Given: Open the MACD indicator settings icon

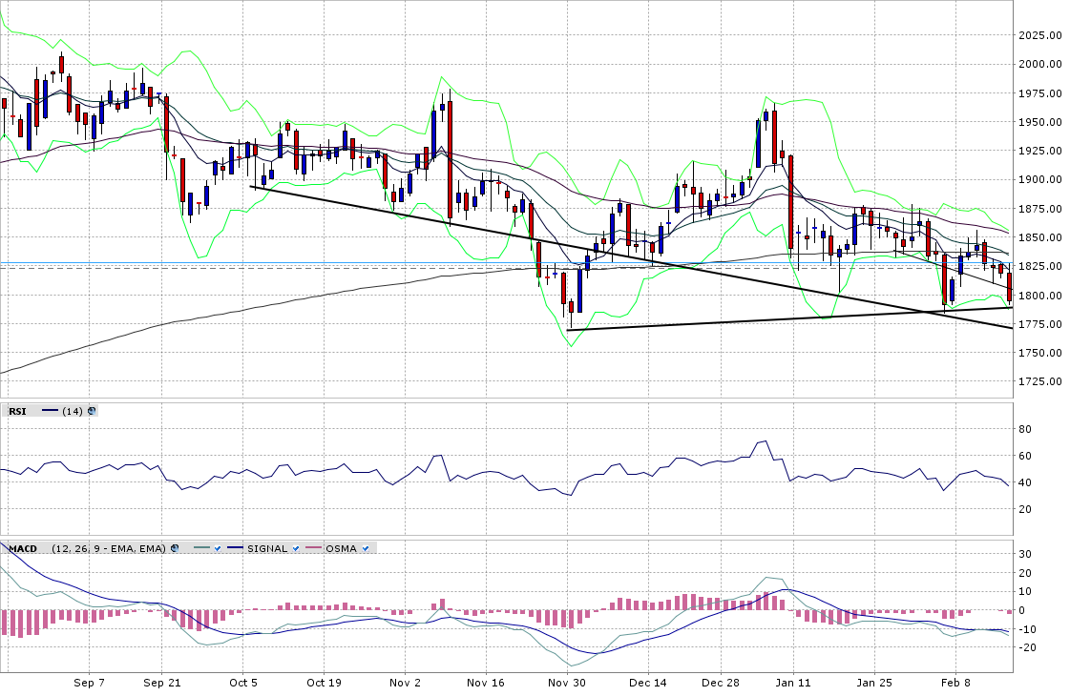Looking at the screenshot, I should point(174,548).
